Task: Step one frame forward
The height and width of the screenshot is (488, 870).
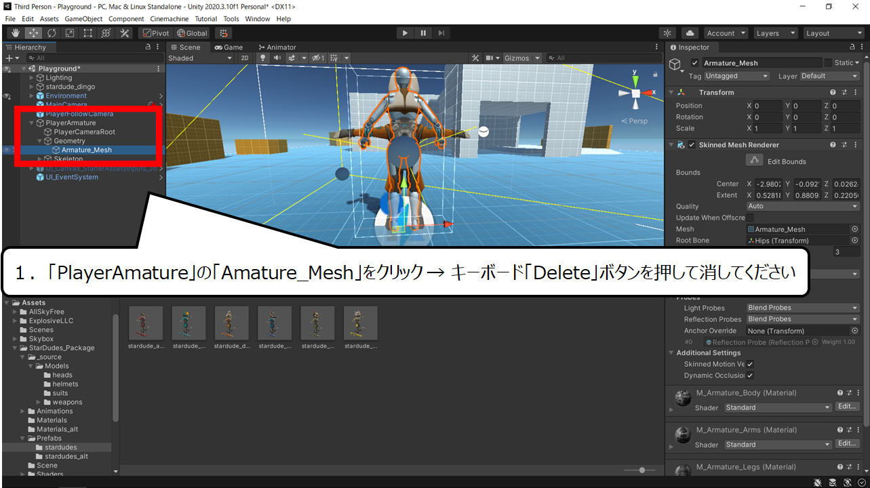Action: tap(441, 33)
